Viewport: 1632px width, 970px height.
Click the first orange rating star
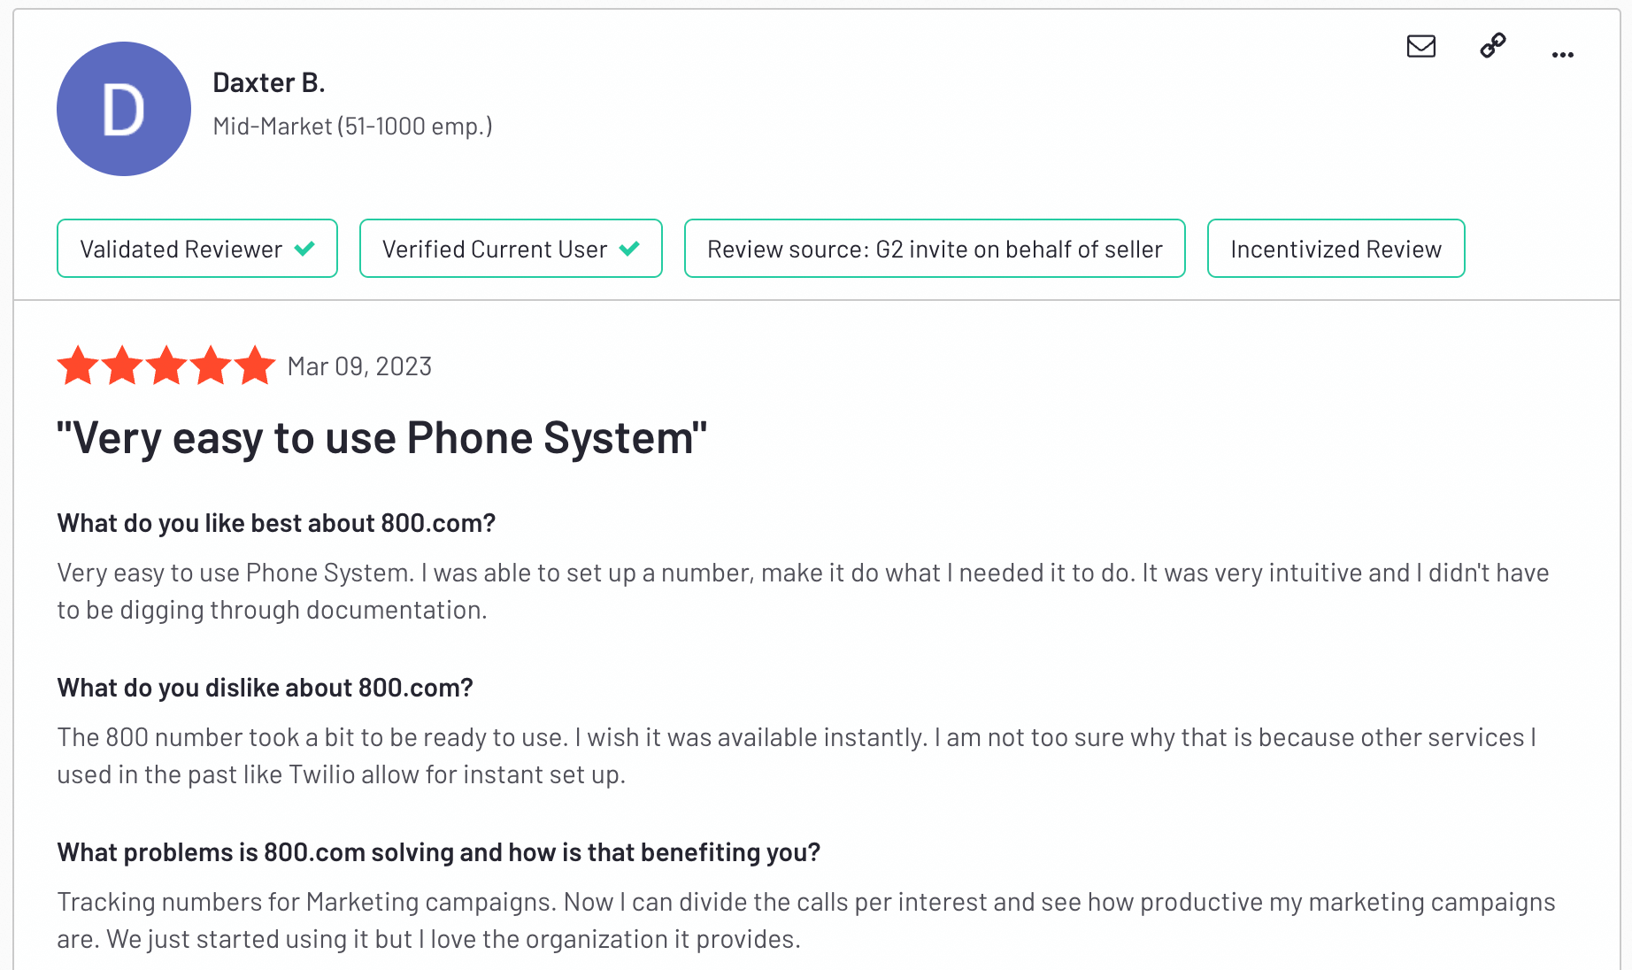pyautogui.click(x=78, y=366)
